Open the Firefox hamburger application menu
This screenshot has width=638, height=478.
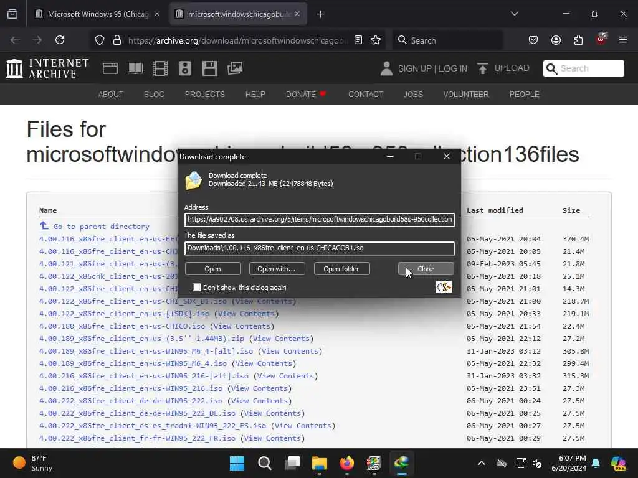[623, 40]
